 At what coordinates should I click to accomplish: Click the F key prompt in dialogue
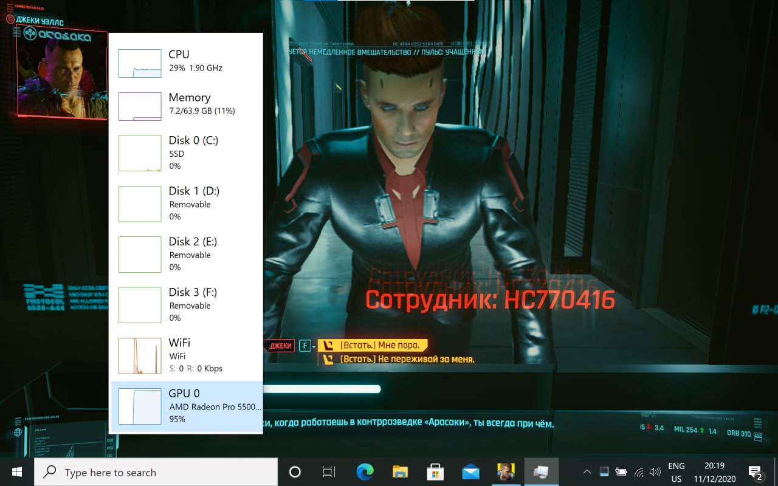305,346
